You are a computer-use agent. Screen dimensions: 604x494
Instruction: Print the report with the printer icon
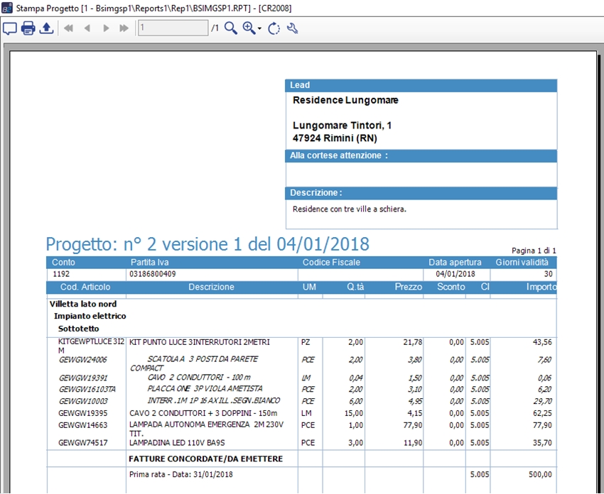click(x=28, y=28)
